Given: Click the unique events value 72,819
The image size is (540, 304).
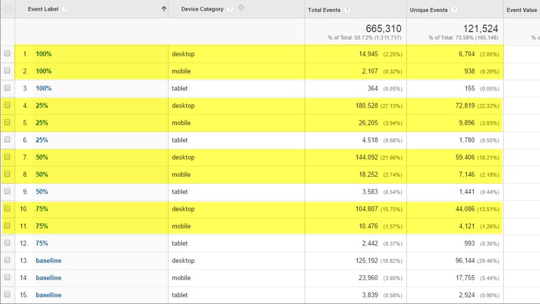Looking at the screenshot, I should [465, 106].
